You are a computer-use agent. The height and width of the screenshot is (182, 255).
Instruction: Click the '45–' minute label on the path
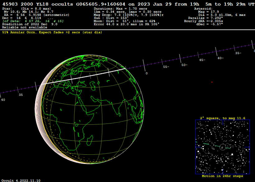pos(202,60)
